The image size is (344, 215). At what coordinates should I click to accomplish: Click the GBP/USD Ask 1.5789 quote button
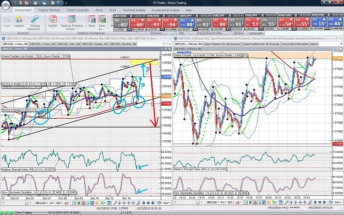coord(138,23)
